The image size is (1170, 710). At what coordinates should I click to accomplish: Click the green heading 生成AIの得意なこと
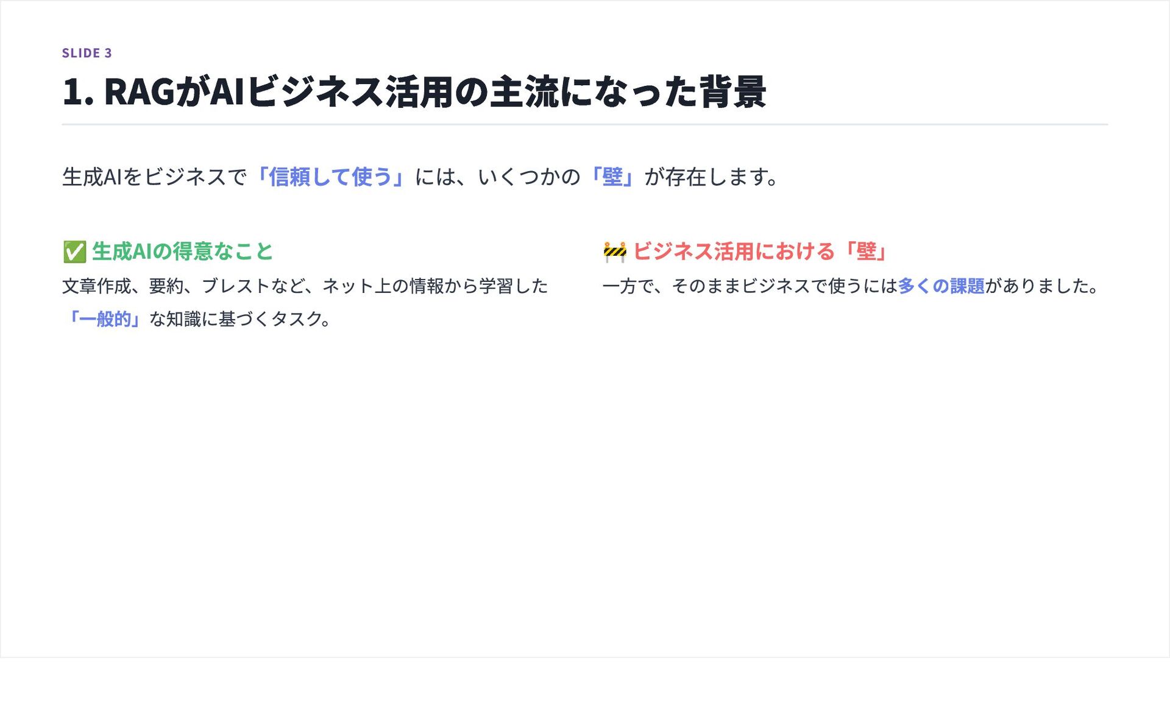coord(182,251)
